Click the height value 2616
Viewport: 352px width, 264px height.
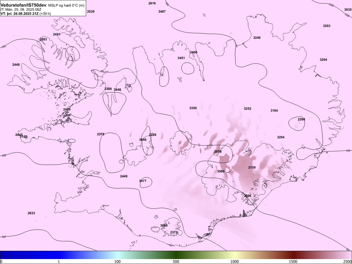(152, 3)
